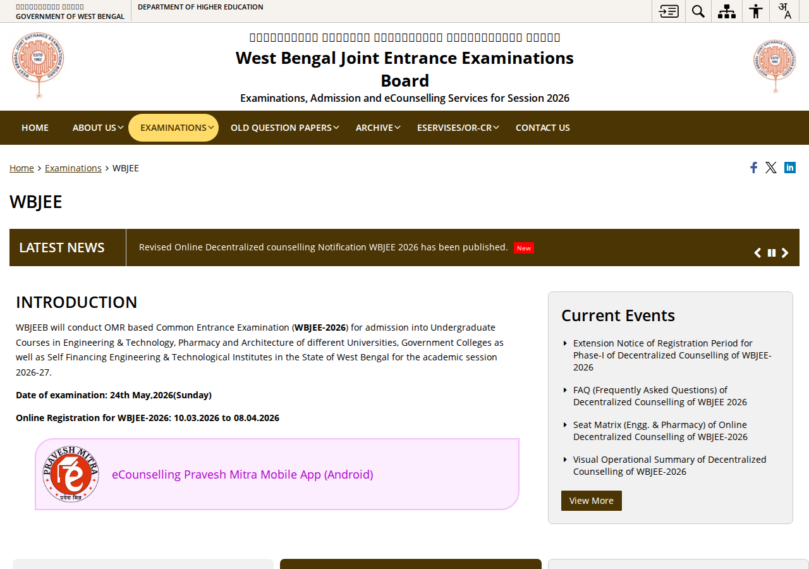Open accessibility options icon

(756, 11)
